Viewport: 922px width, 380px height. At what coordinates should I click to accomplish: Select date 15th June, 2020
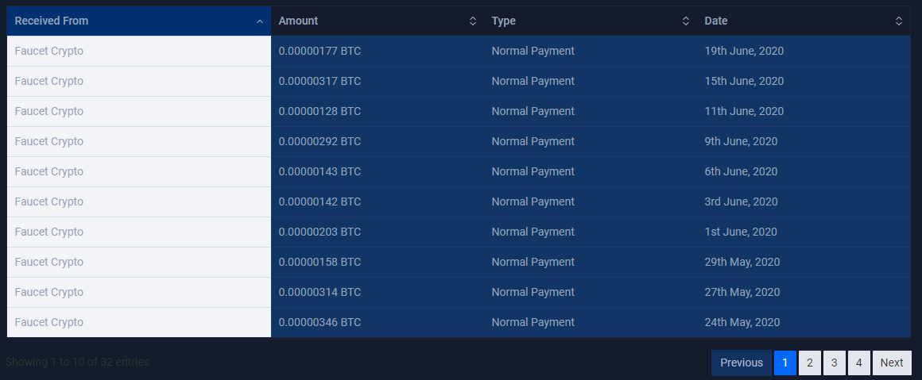pyautogui.click(x=745, y=81)
